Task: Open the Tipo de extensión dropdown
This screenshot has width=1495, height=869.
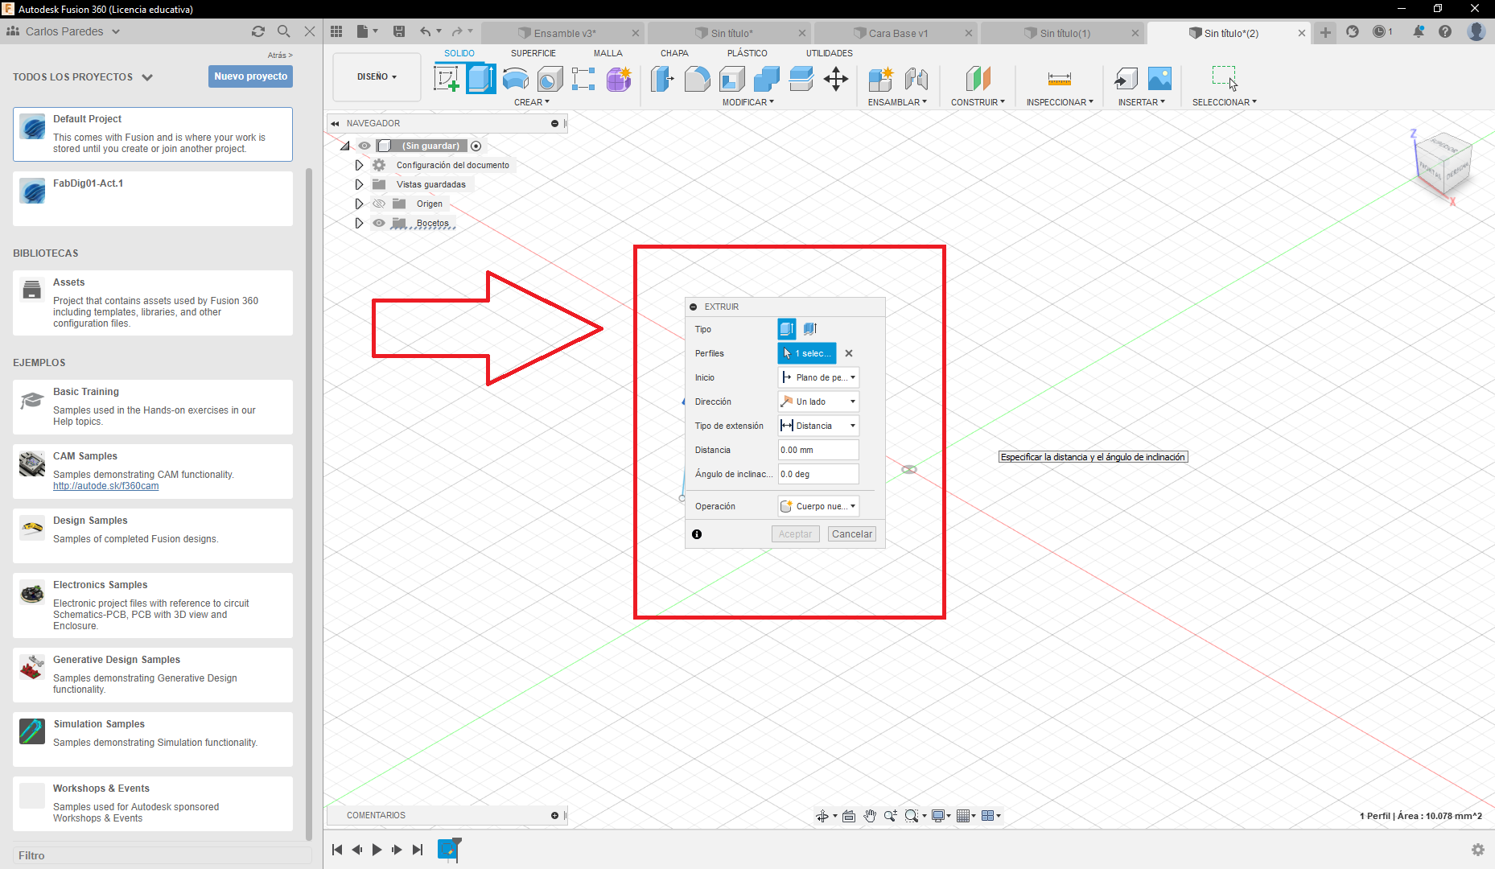Action: 818,426
